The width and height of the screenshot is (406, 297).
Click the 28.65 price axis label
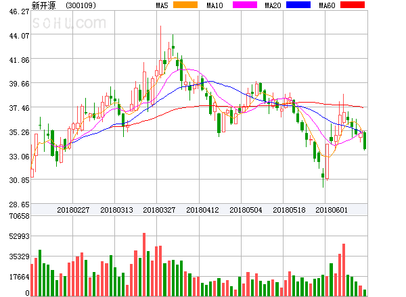click(19, 205)
